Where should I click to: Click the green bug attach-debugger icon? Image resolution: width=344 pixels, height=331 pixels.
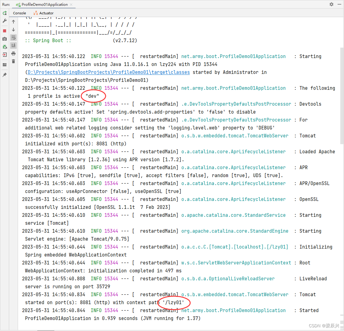[5, 47]
